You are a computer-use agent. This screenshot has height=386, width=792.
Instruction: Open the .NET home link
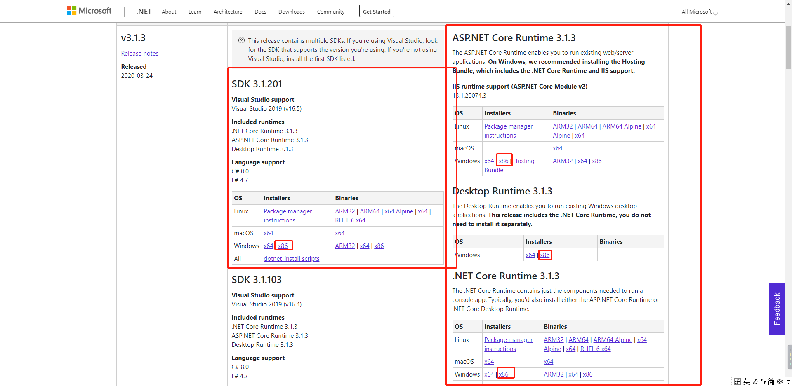click(144, 12)
